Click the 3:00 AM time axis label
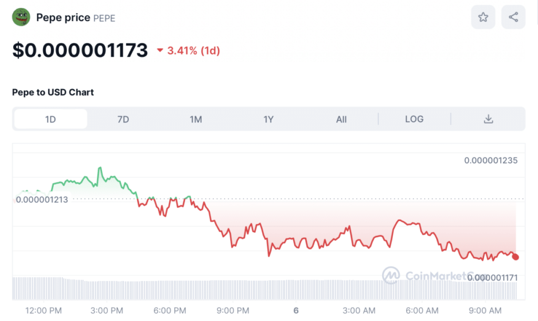 [360, 311]
